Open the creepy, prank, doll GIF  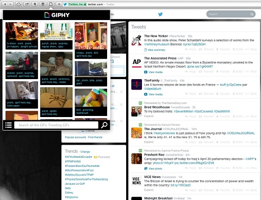[91, 40]
